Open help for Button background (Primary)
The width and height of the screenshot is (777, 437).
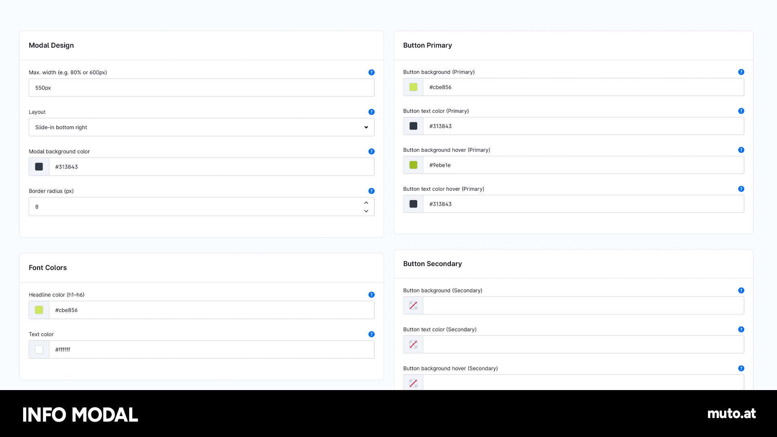(x=741, y=72)
